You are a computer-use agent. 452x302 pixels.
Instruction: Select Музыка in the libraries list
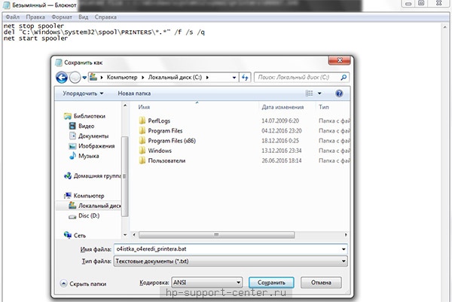(88, 156)
